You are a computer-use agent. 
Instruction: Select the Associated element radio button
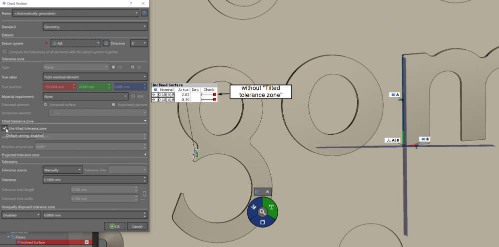(x=114, y=105)
